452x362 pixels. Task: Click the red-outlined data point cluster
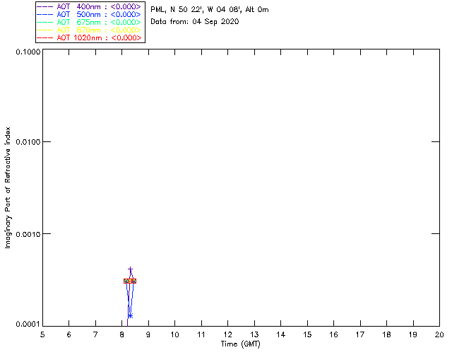pos(130,281)
